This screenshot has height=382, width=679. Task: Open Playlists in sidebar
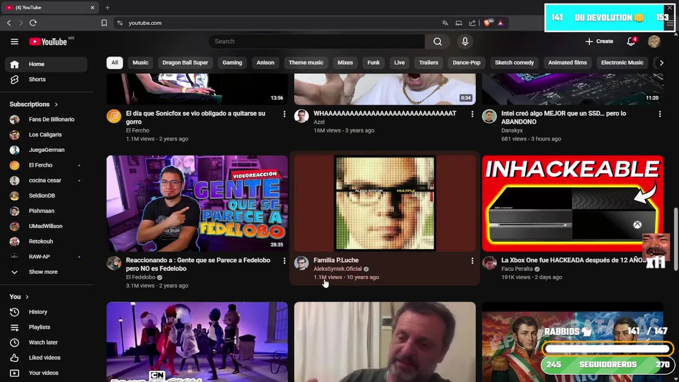[x=39, y=327]
